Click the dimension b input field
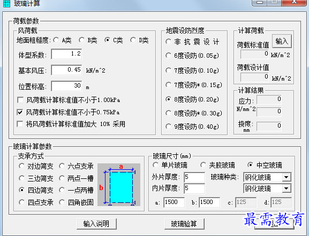The height and width of the screenshot is (236, 309). 209,202
